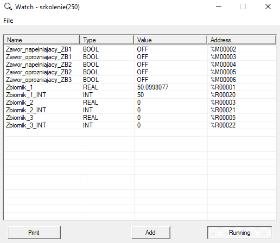This screenshot has width=280, height=243.
Task: Click the Zbiornik_1 value 50.0998077
Action: [152, 87]
